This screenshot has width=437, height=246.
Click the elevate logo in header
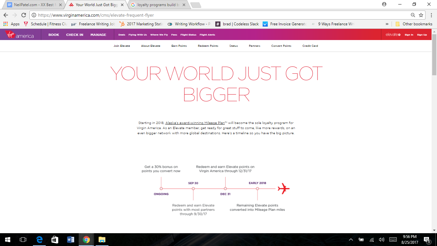pos(393,35)
